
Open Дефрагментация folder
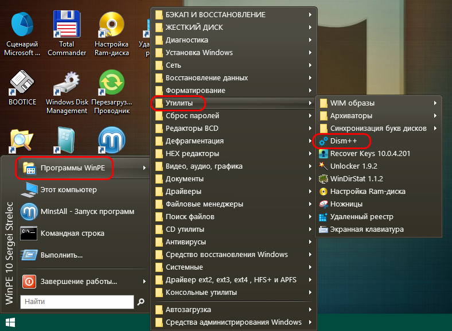coord(234,141)
